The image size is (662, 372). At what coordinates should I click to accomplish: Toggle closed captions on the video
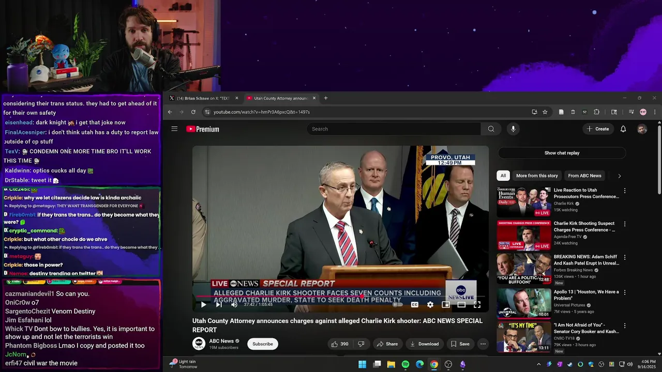[414, 305]
